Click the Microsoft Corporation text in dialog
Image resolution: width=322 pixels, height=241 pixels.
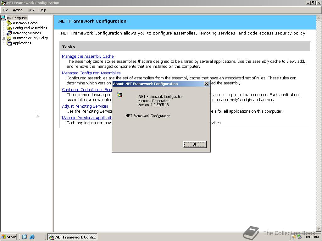point(153,101)
